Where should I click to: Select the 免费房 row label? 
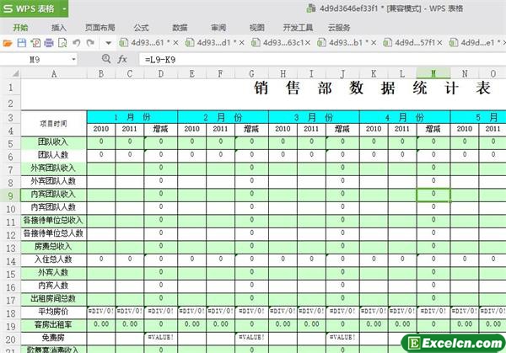[53, 338]
